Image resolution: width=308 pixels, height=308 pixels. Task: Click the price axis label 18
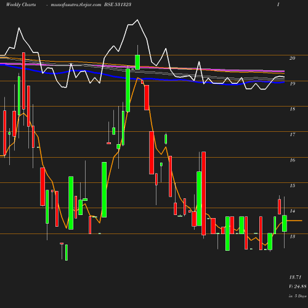[293, 109]
